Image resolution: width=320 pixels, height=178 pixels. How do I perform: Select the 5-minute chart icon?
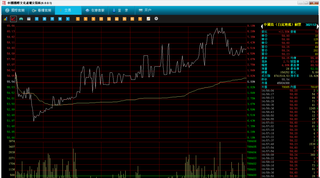pos(93,19)
